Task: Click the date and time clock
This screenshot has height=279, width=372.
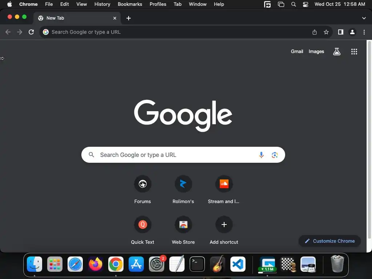Action: point(340,4)
